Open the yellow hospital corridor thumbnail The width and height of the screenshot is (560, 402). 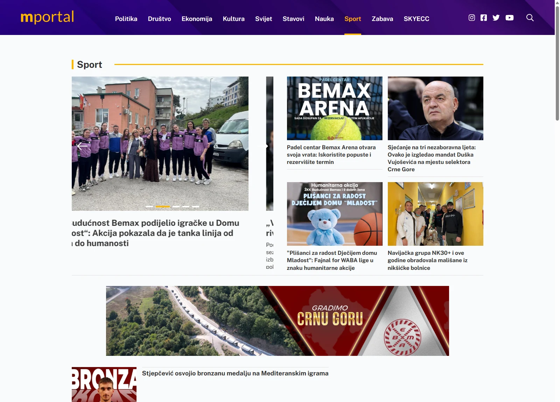(435, 214)
